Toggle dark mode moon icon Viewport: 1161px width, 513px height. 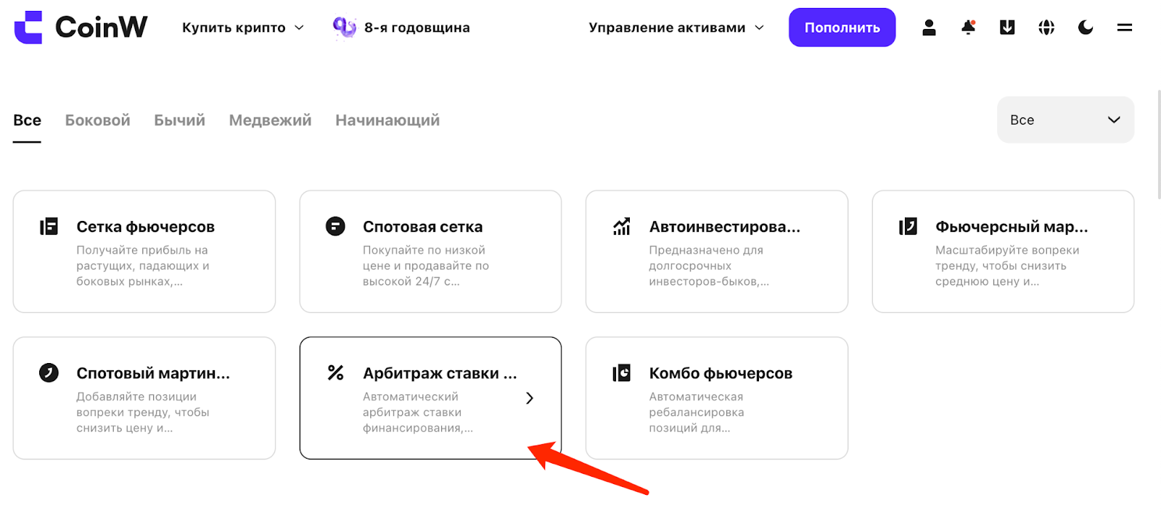tap(1086, 28)
